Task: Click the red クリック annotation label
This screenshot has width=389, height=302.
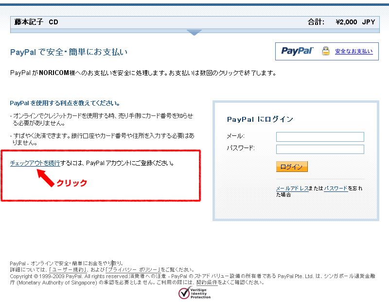Action: click(x=72, y=183)
